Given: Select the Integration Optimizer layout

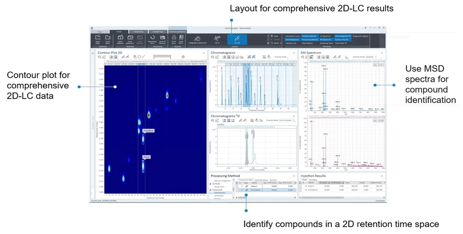Looking at the screenshot, I should 198,40.
